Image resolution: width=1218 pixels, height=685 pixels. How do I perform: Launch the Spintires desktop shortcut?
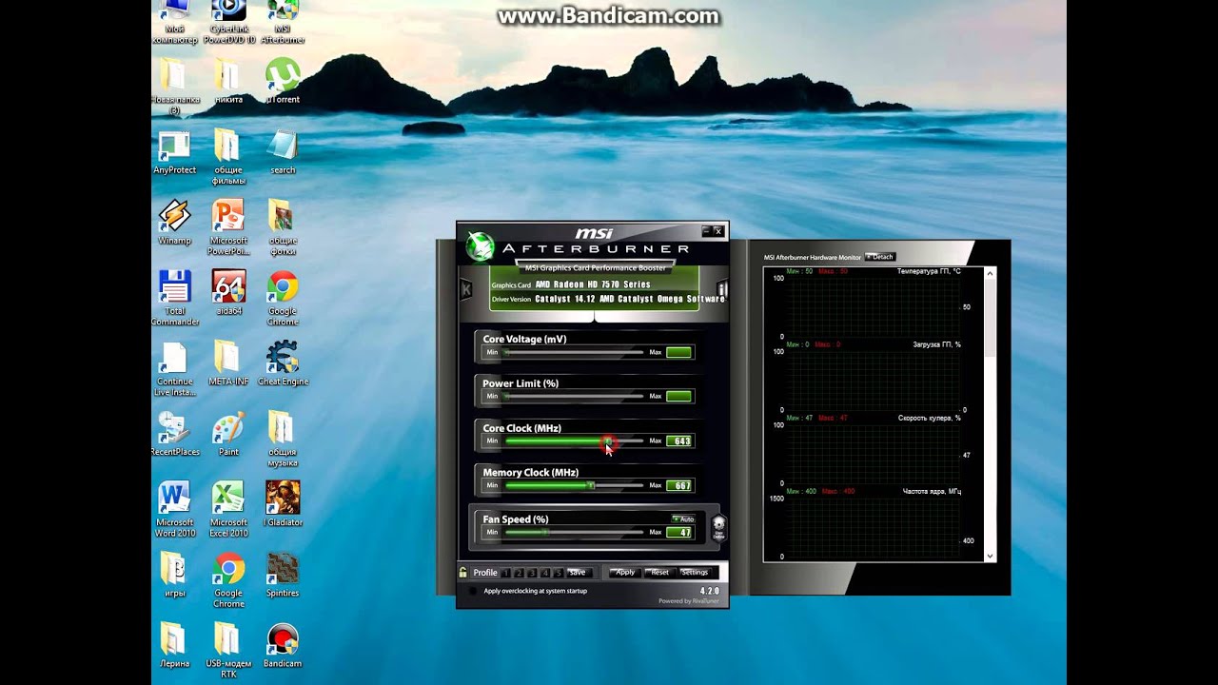pos(283,575)
